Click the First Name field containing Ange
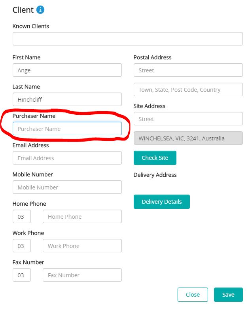The width and height of the screenshot is (248, 318). [67, 70]
